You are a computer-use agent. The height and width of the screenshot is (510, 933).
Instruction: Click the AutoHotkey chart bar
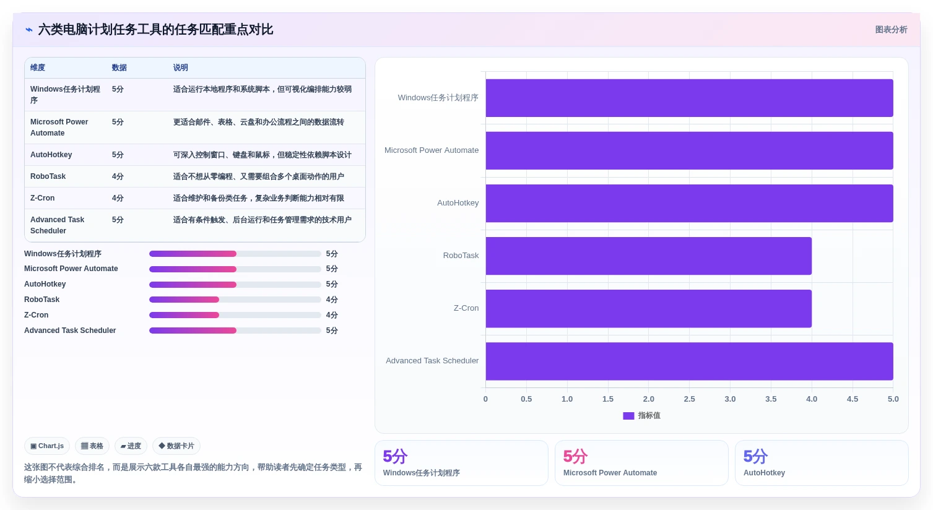point(689,203)
